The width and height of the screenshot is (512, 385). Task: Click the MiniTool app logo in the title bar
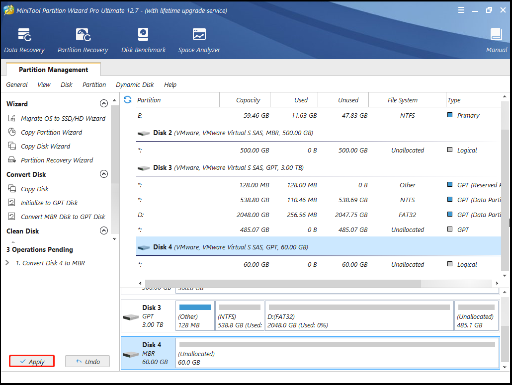(8, 10)
